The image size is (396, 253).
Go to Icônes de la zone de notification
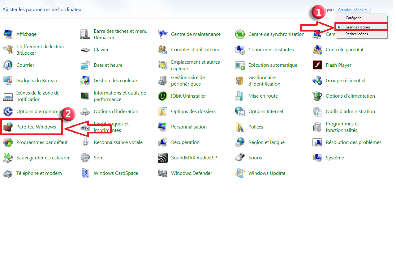(x=38, y=96)
